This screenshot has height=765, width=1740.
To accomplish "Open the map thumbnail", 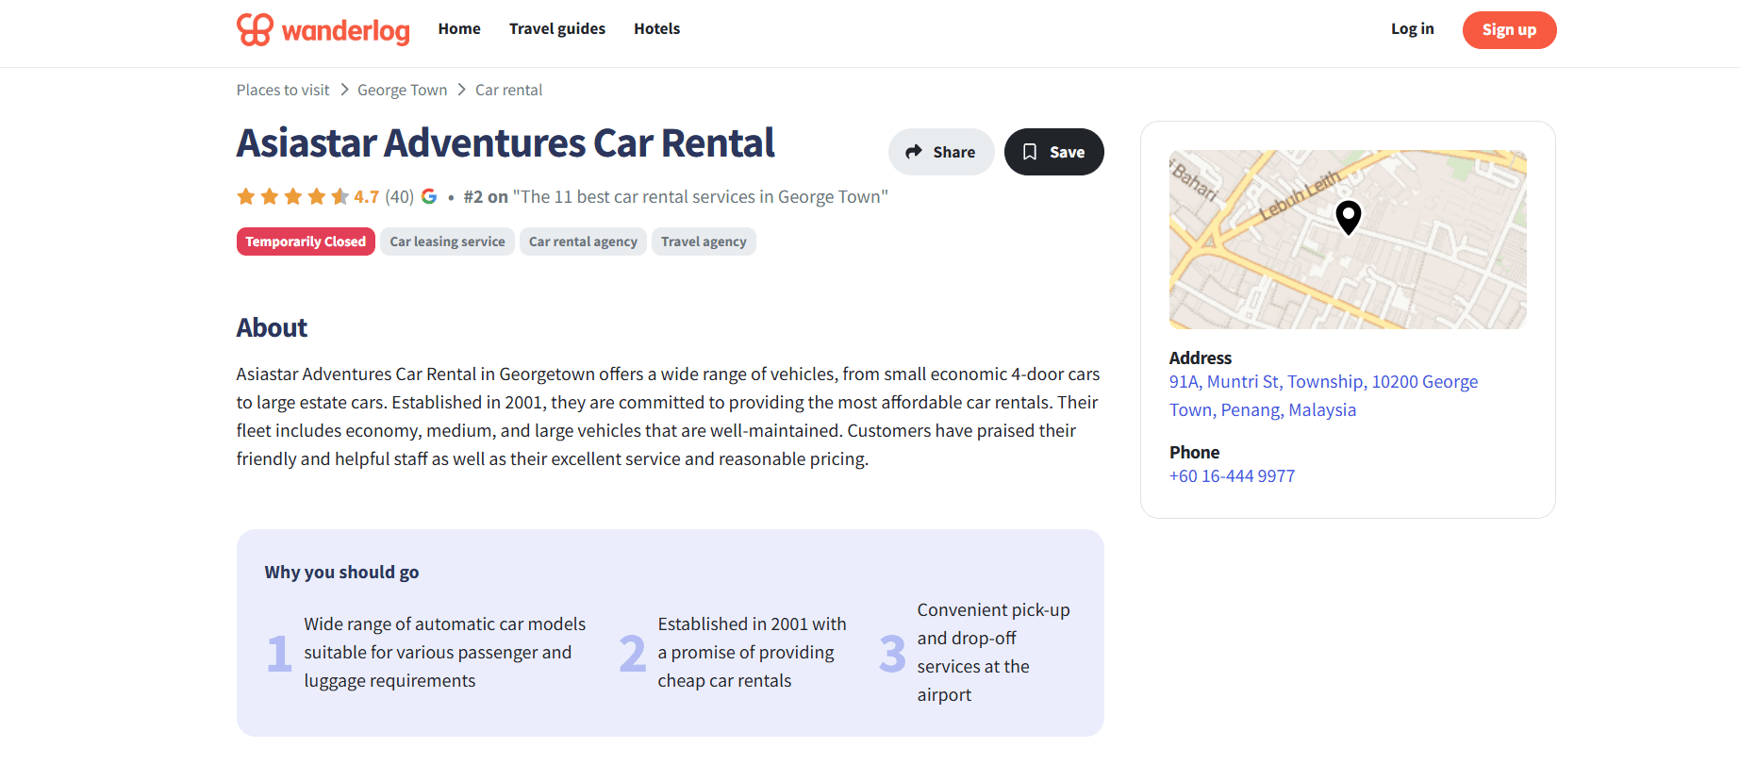I will pyautogui.click(x=1348, y=240).
